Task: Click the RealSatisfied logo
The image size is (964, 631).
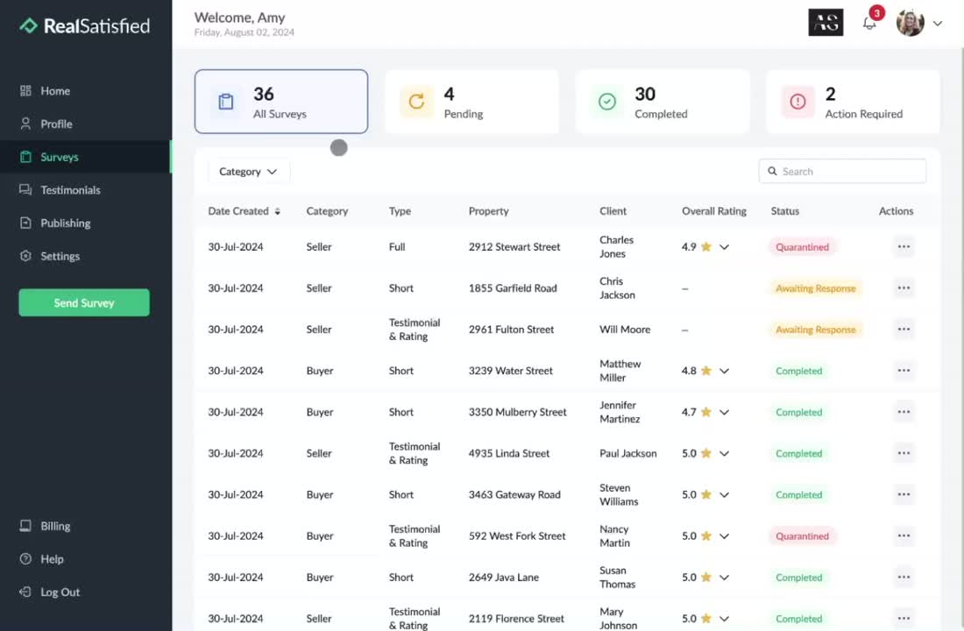Action: 85,26
